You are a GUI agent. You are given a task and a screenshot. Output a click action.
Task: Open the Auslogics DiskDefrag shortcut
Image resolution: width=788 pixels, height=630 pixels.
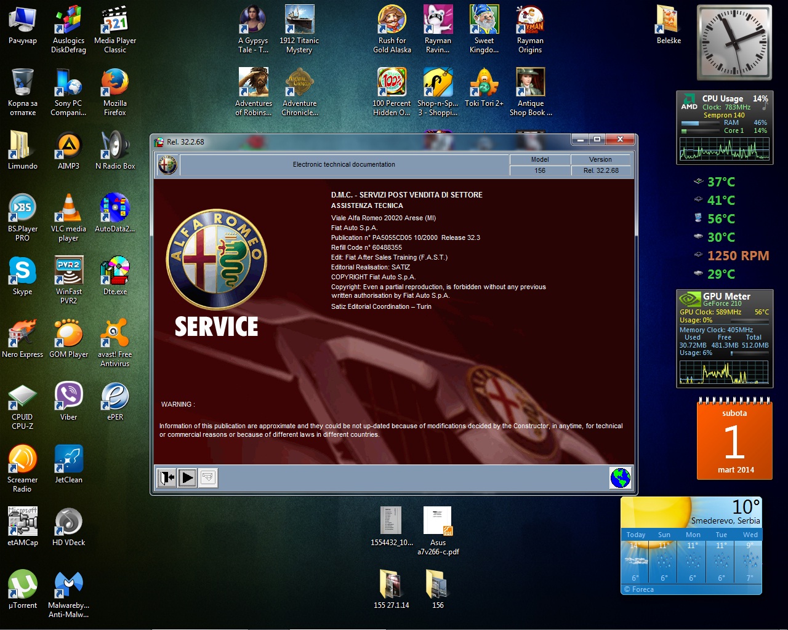pos(69,30)
